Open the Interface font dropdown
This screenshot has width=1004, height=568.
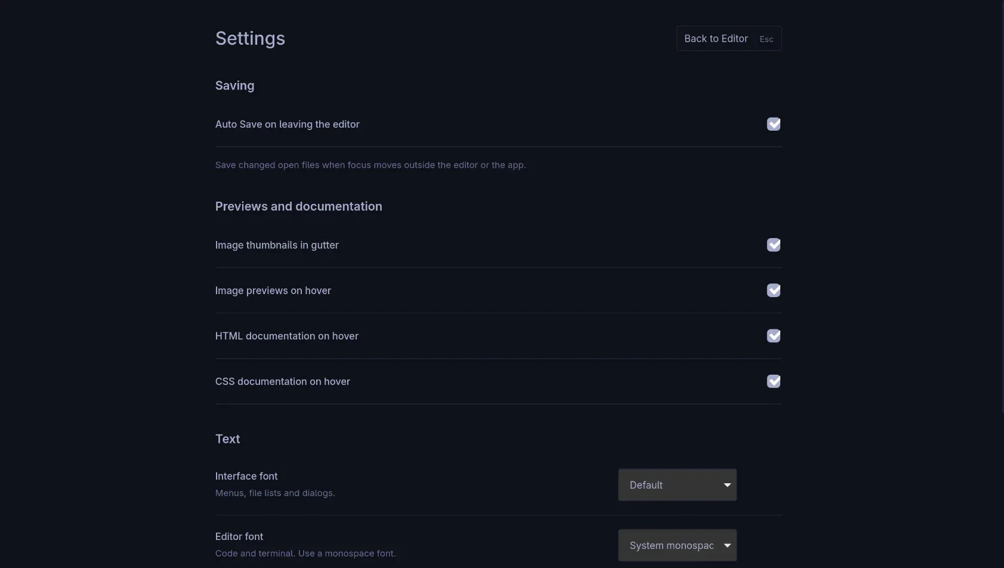tap(677, 484)
